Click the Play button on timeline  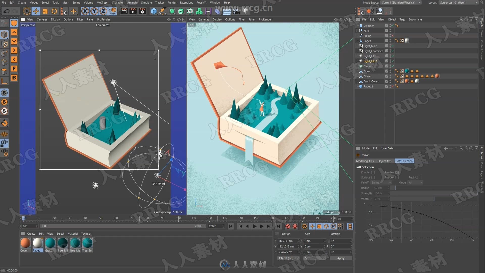[x=254, y=226]
